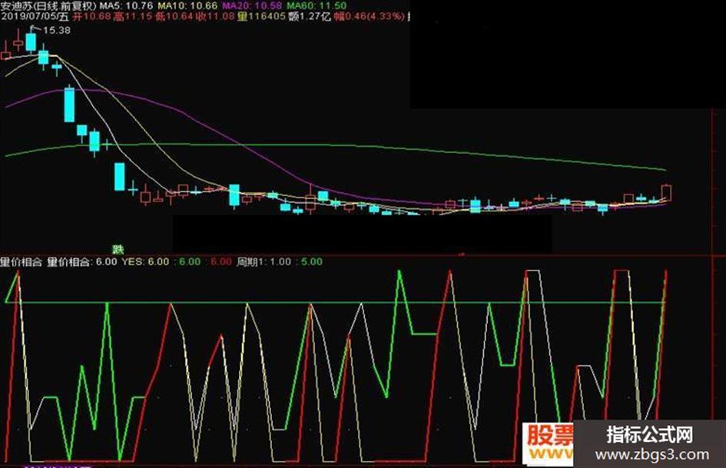Click the 15.38 peak price label
726x468 pixels.
point(57,31)
